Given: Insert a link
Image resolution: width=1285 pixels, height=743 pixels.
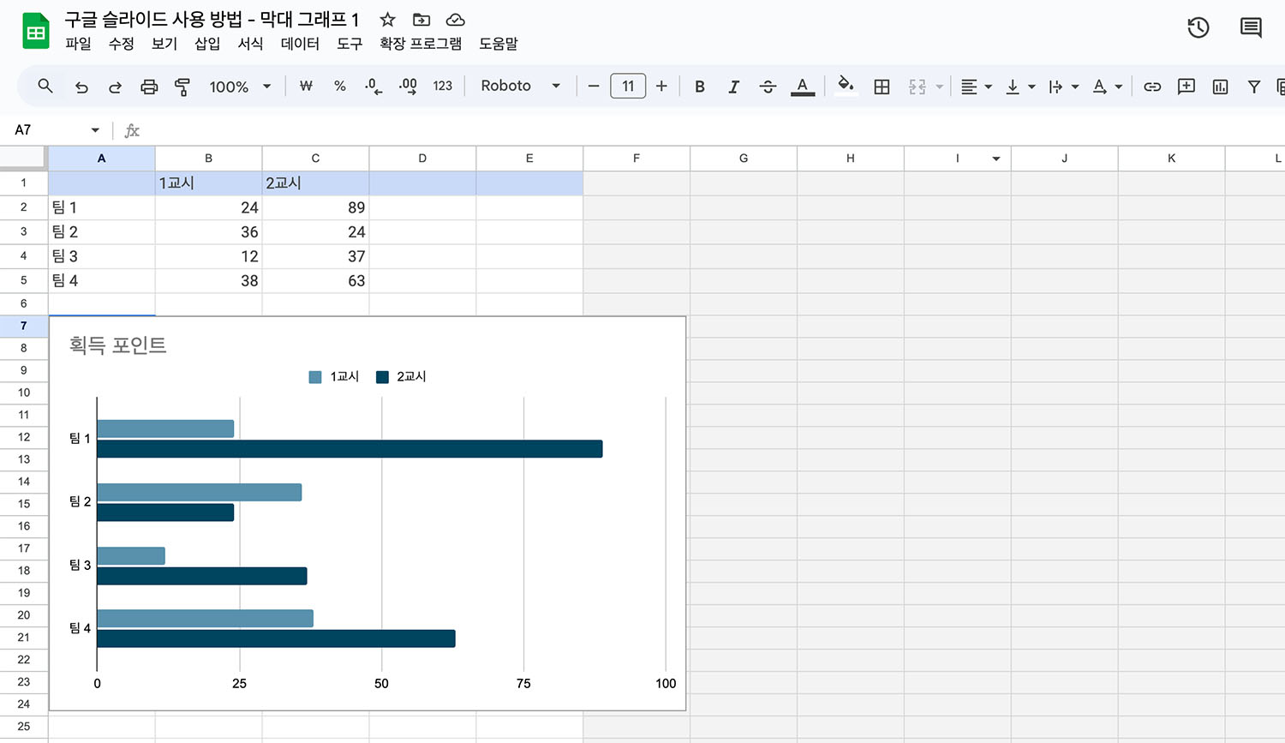Looking at the screenshot, I should tap(1152, 87).
